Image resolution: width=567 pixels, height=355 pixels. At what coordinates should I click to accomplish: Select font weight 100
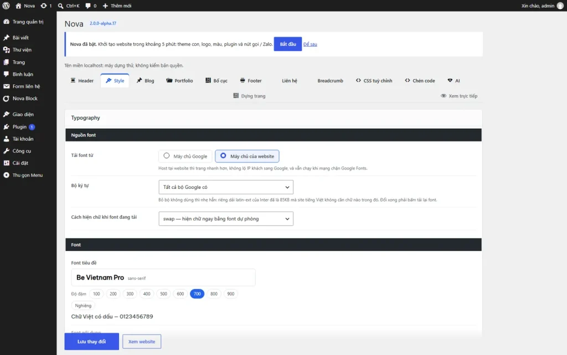[x=96, y=294]
